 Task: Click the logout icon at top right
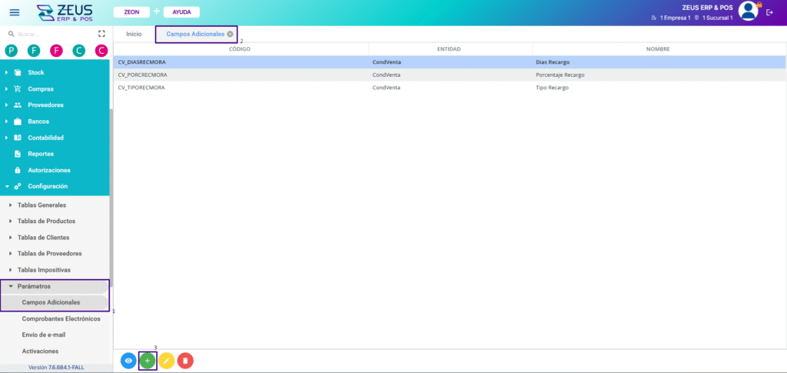(769, 12)
